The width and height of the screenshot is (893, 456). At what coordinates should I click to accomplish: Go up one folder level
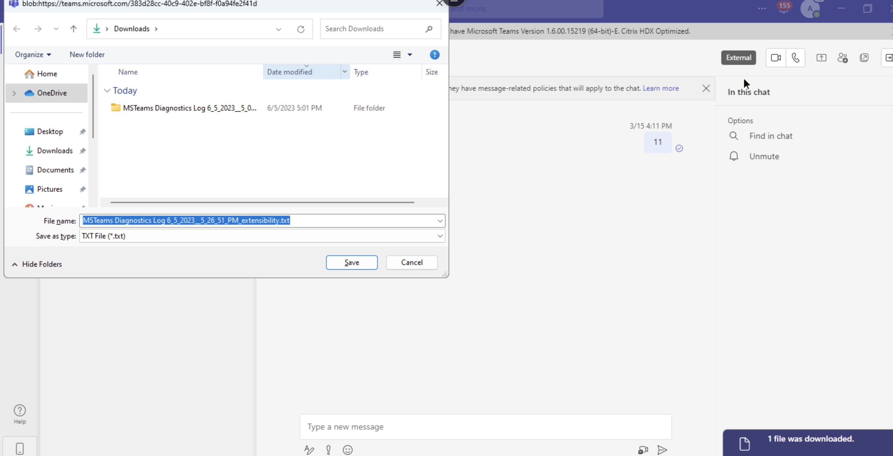point(74,29)
